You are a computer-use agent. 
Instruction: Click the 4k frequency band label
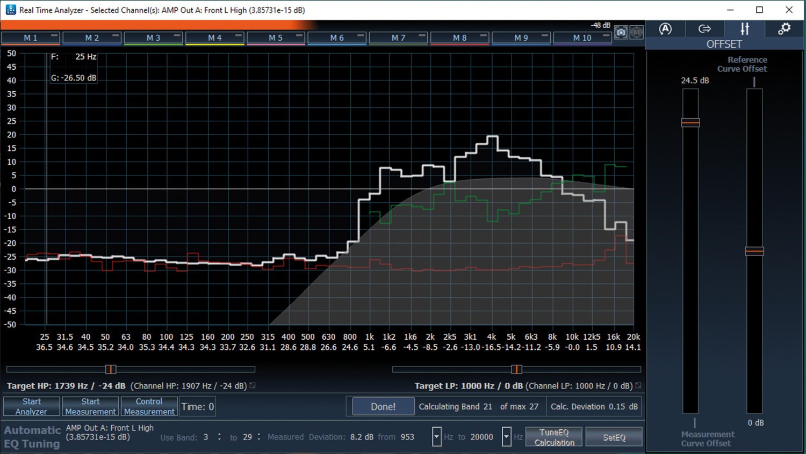pos(491,337)
